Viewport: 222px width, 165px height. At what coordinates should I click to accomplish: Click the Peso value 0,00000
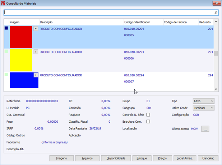coord(53,122)
